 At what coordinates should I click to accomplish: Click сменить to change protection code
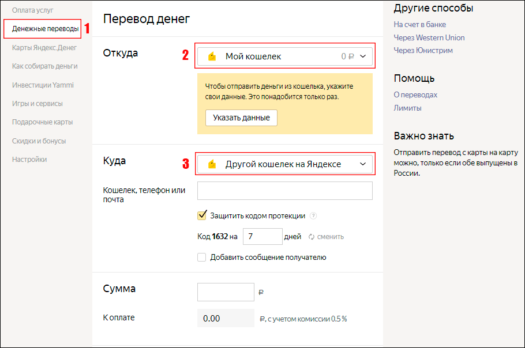pyautogui.click(x=330, y=237)
